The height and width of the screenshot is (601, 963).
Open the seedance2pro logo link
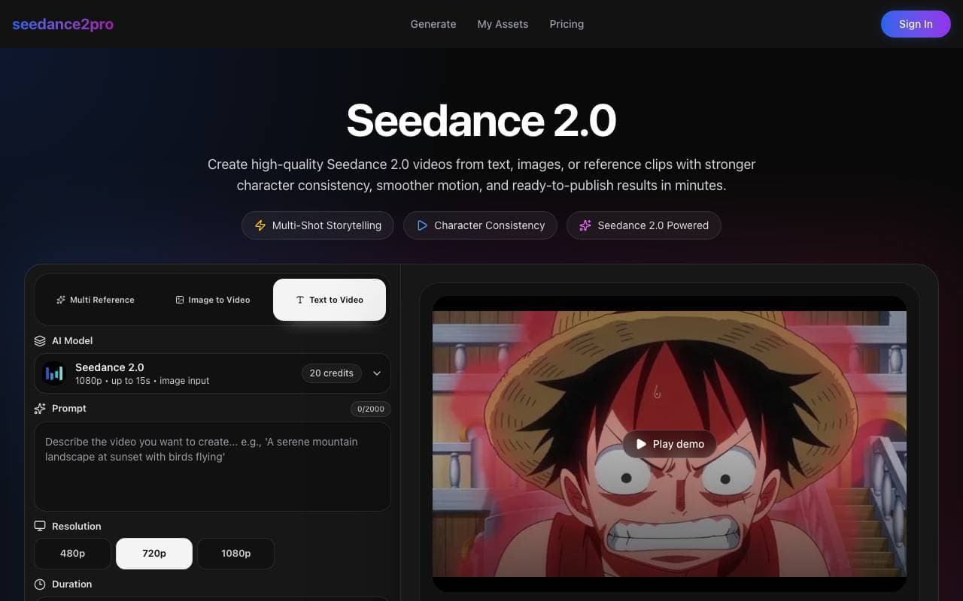pos(62,24)
